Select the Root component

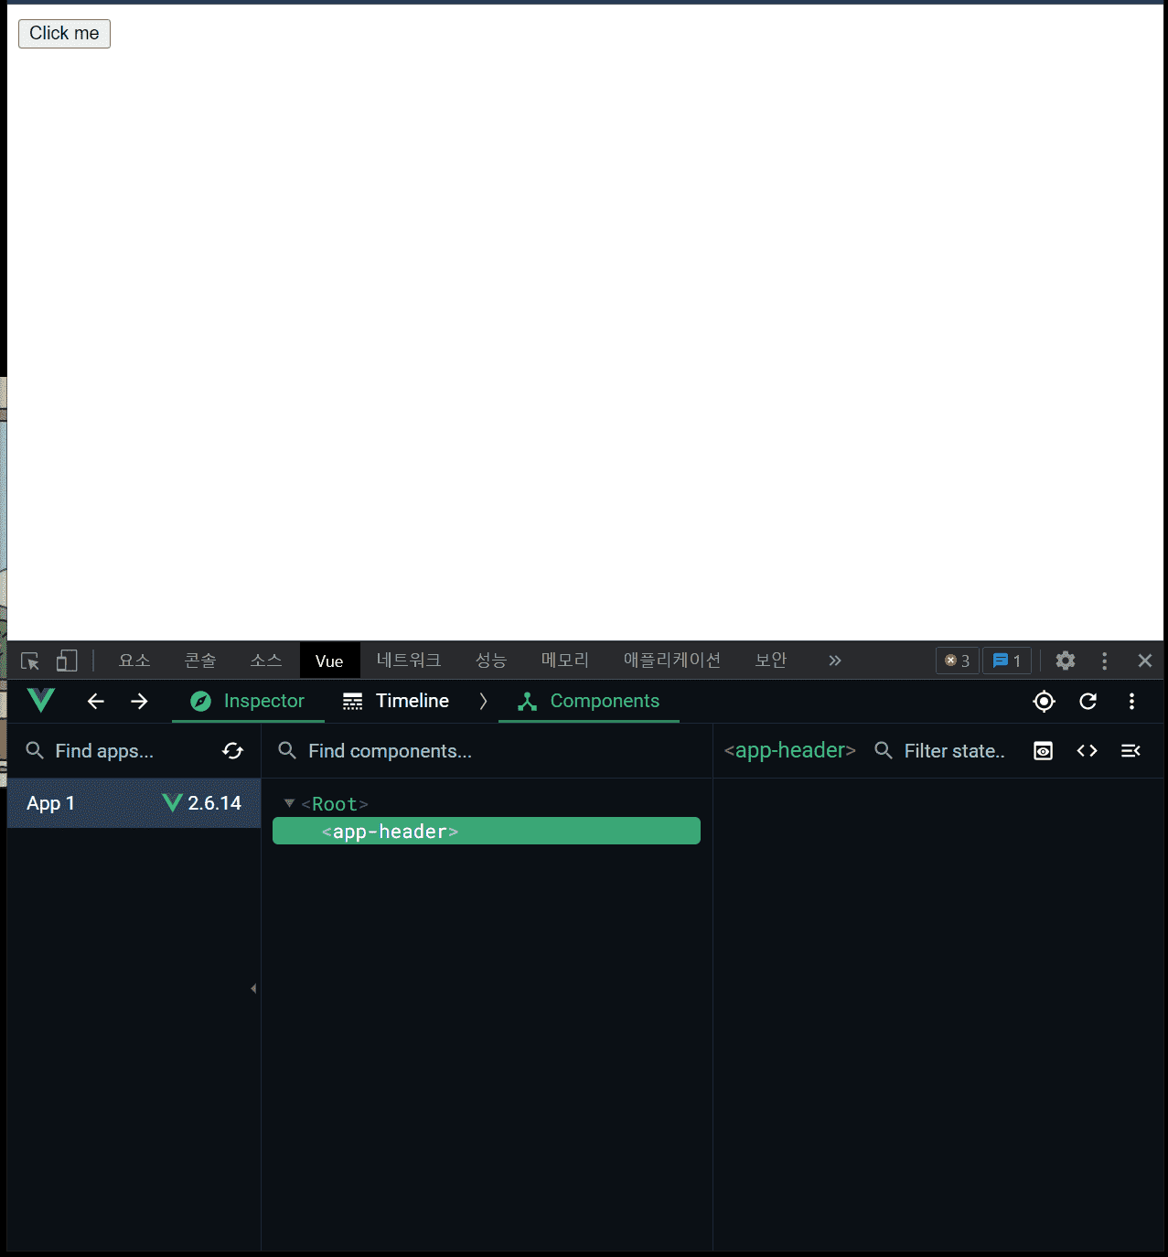click(x=335, y=804)
